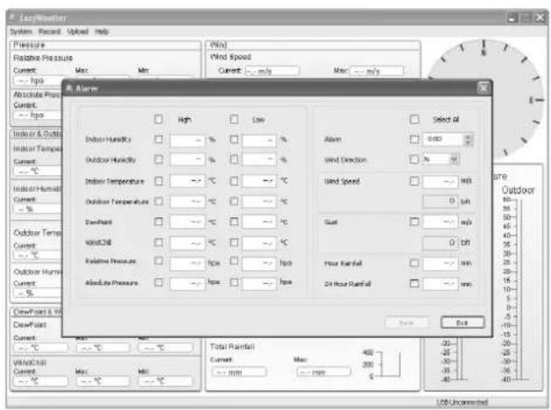The width and height of the screenshot is (551, 410).
Task: Enable Absolute Pressure low alarm checkbox
Action: click(x=234, y=282)
